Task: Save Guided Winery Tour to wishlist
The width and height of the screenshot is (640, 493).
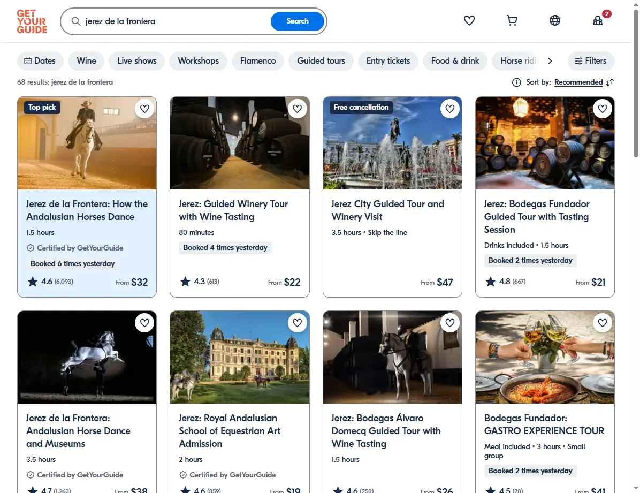Action: 297,109
